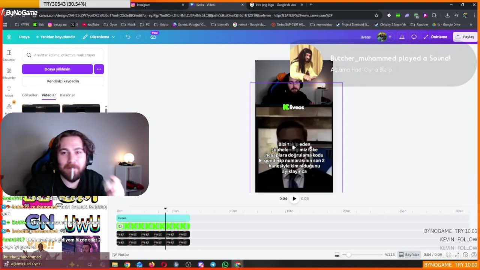Open a new browser tab

click(311, 5)
